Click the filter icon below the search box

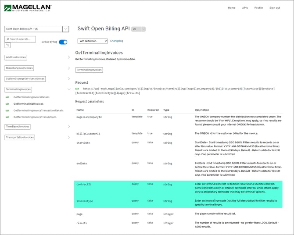click(8, 45)
